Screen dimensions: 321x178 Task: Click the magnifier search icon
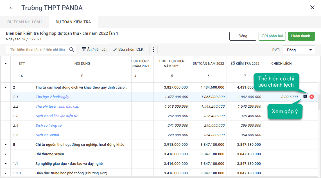[x=72, y=50]
